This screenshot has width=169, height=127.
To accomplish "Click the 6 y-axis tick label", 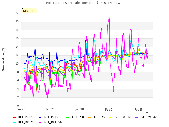I will 18,80.
